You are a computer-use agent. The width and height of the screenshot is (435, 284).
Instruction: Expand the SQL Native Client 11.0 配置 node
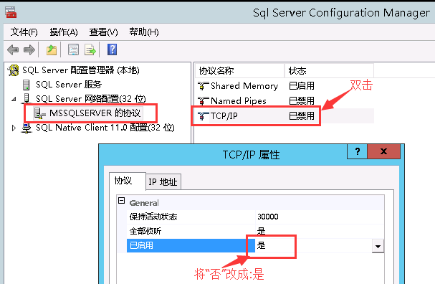(x=14, y=128)
